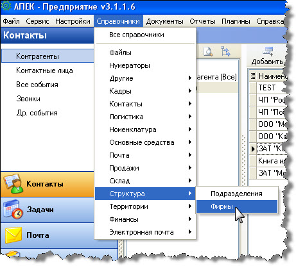Open Контактные лица in left panel

44,71
